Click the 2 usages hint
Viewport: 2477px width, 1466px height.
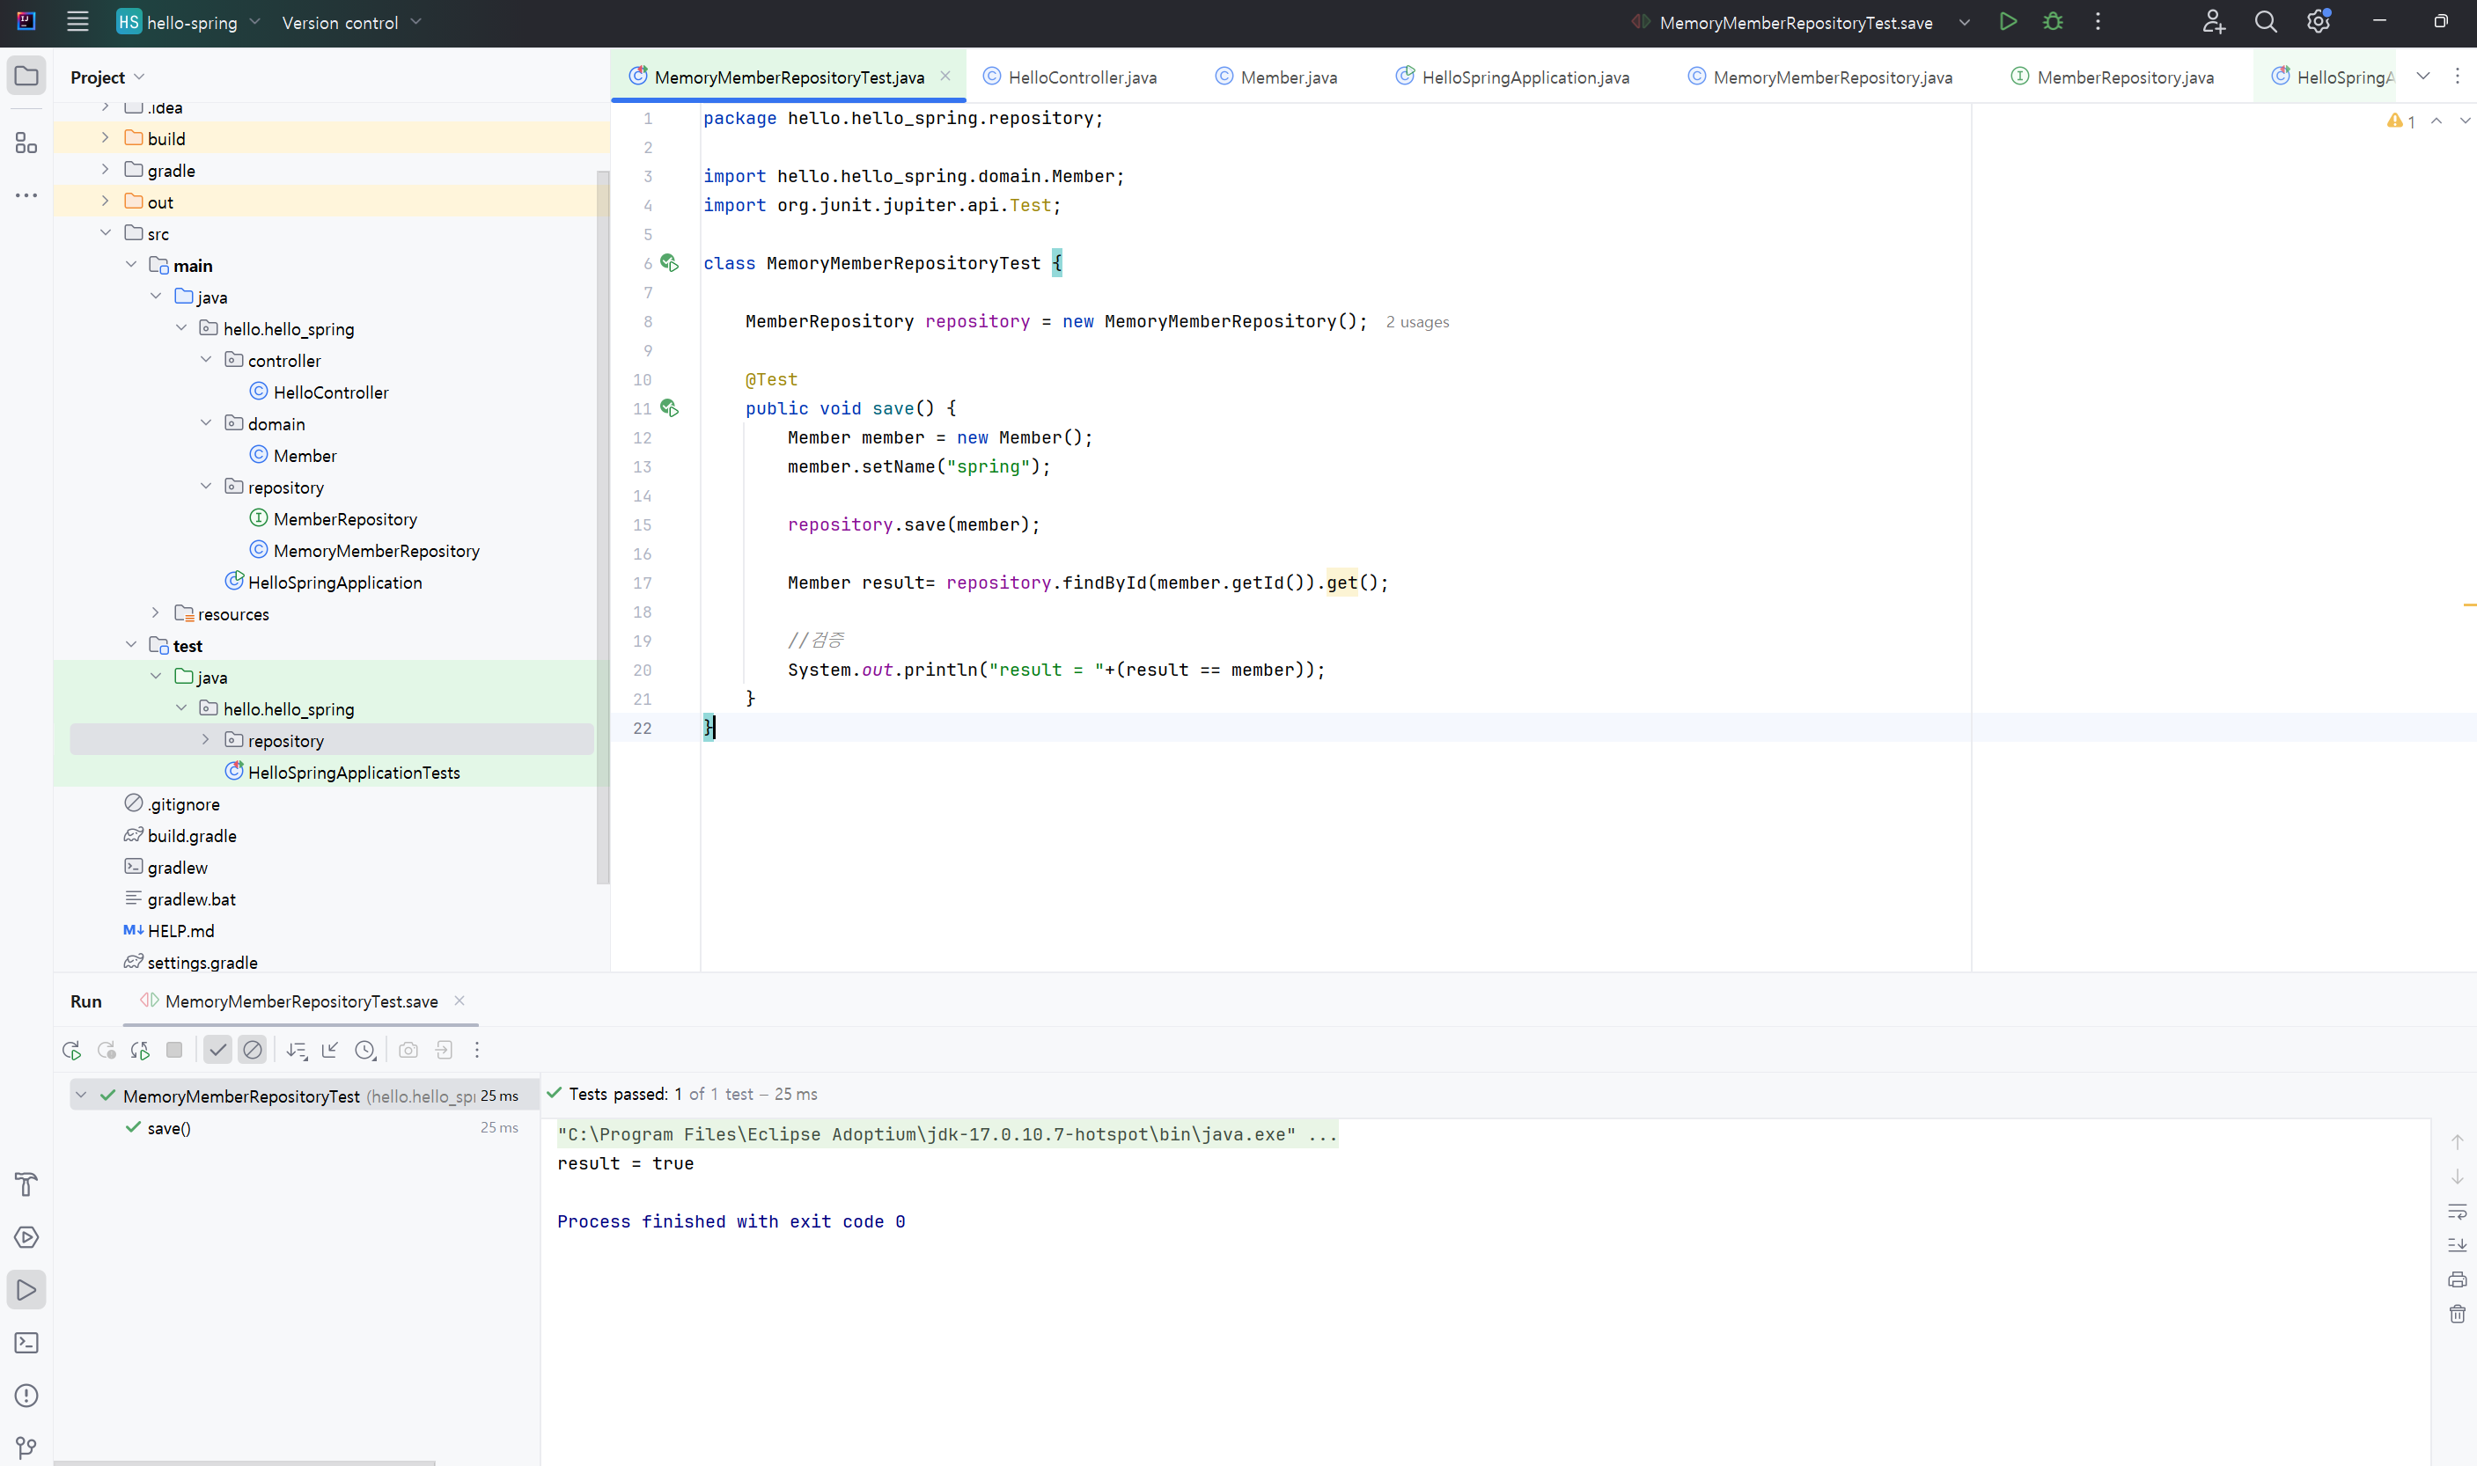pos(1417,322)
